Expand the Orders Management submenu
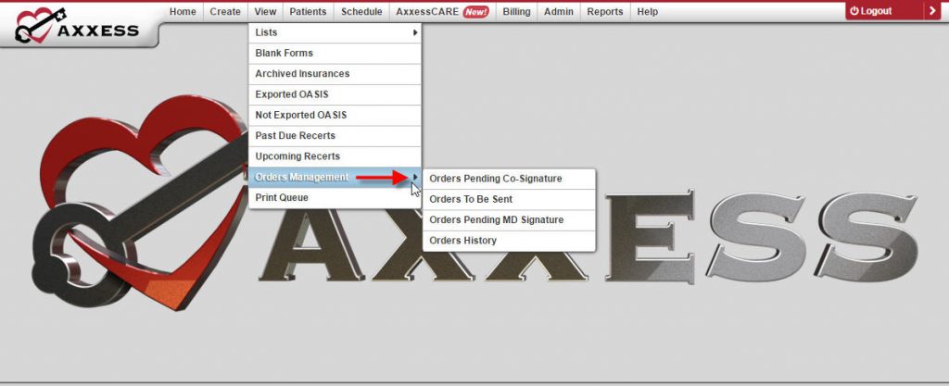 pos(335,177)
